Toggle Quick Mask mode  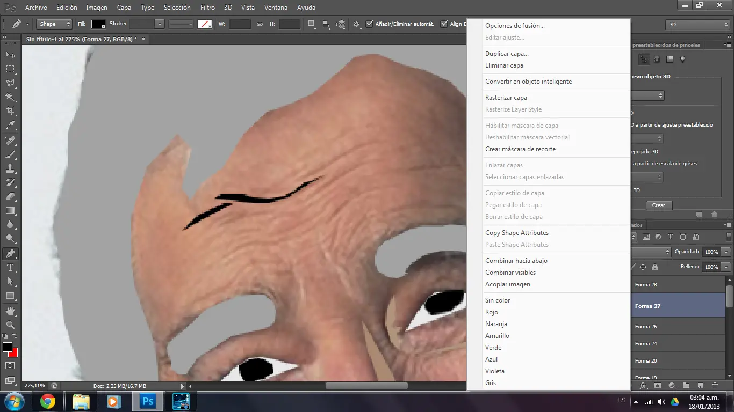[10, 365]
